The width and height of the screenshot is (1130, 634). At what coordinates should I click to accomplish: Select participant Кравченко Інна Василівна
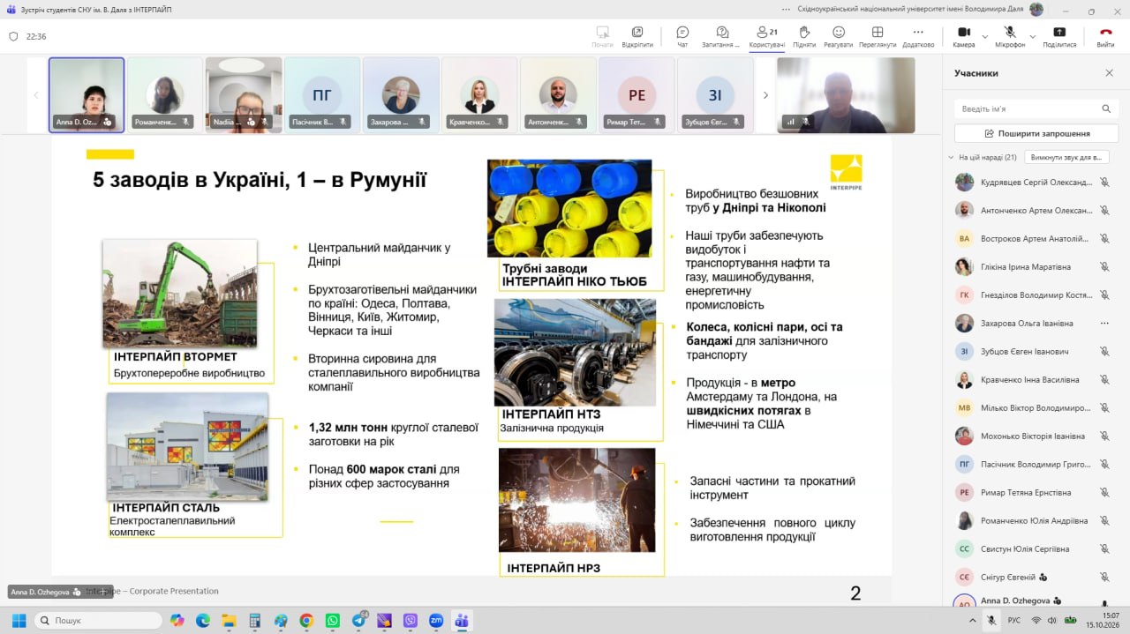[x=1033, y=380]
